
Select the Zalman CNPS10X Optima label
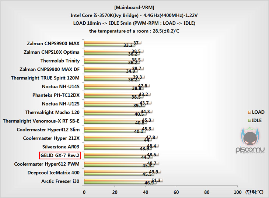point(52,52)
